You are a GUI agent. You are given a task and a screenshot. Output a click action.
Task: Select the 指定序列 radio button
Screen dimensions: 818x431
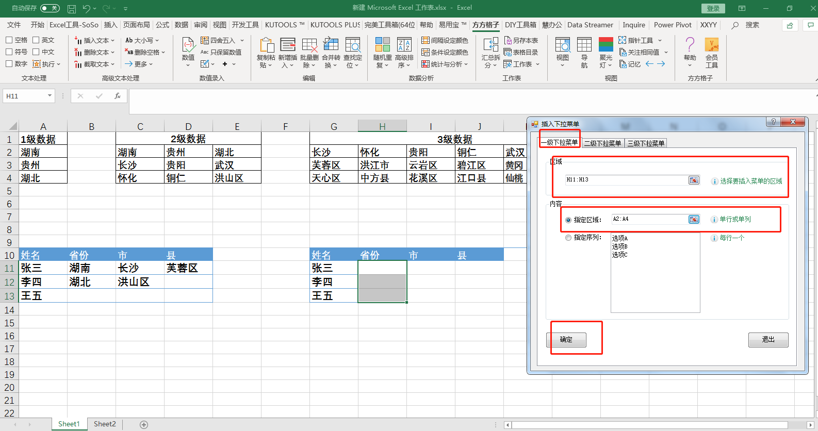click(568, 238)
